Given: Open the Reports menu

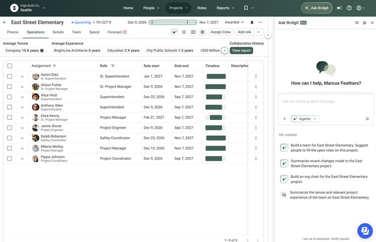Looking at the screenshot, I should [225, 8].
